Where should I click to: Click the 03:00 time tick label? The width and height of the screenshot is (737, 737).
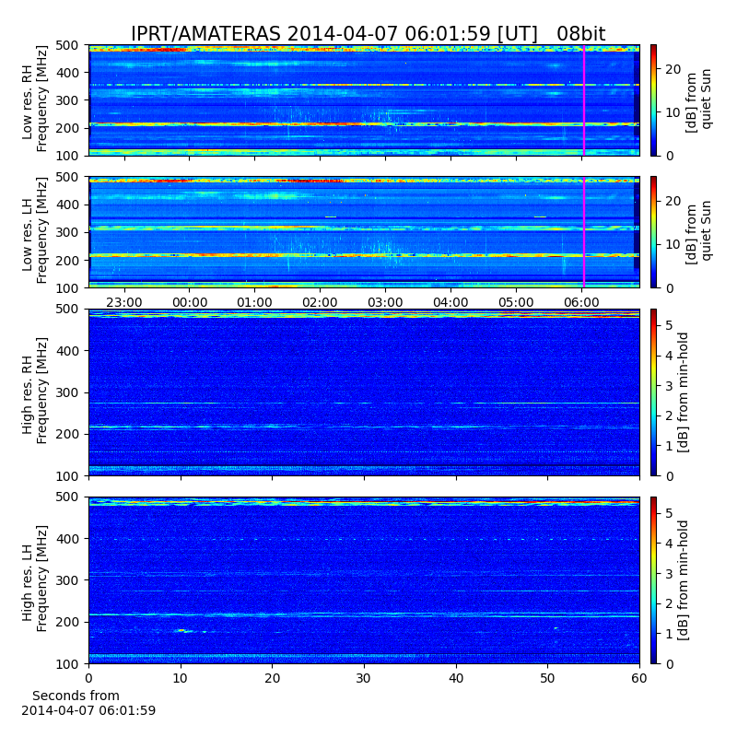pyautogui.click(x=385, y=302)
